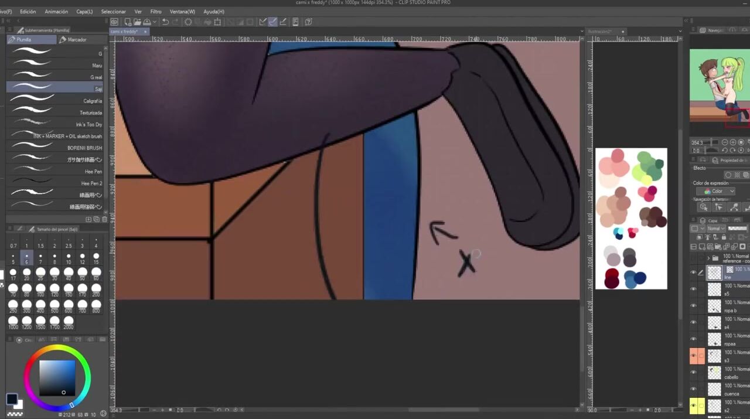Screen dimensions: 750x419
Task: Click the Clip Studio launcher icon
Action: tap(114, 22)
